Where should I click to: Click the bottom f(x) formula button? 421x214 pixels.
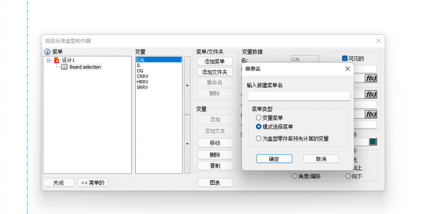[371, 114]
